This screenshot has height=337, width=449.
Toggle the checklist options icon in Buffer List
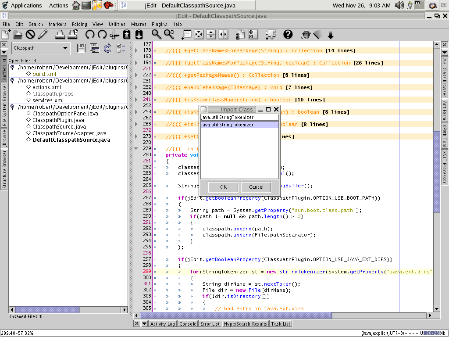[x=121, y=48]
